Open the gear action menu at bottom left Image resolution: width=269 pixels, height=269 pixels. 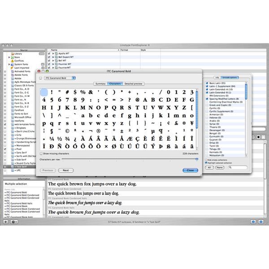(x=14, y=222)
